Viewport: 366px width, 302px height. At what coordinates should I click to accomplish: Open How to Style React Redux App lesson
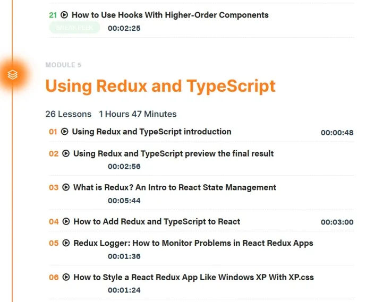[194, 277]
